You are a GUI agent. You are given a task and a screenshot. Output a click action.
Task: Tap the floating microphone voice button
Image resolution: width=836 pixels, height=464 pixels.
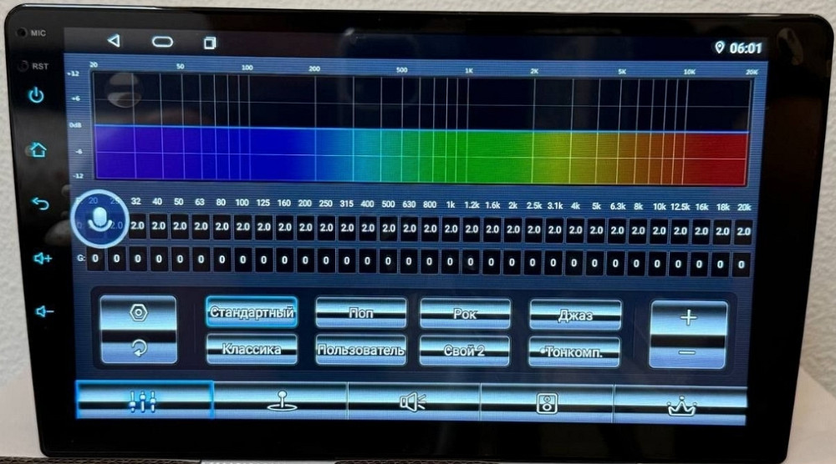point(100,221)
